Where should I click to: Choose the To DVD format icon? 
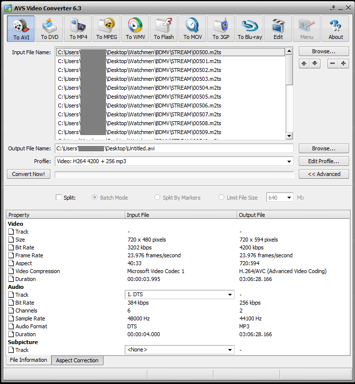tap(49, 29)
